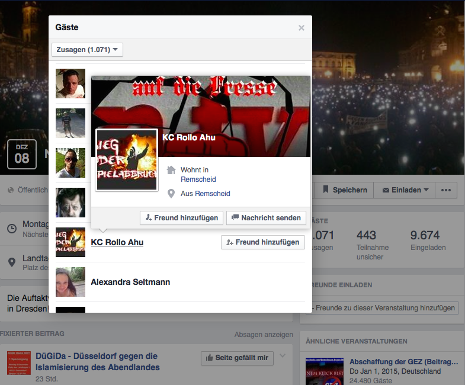The image size is (465, 385).
Task: Send a message via Nachricht senden
Action: click(x=267, y=218)
